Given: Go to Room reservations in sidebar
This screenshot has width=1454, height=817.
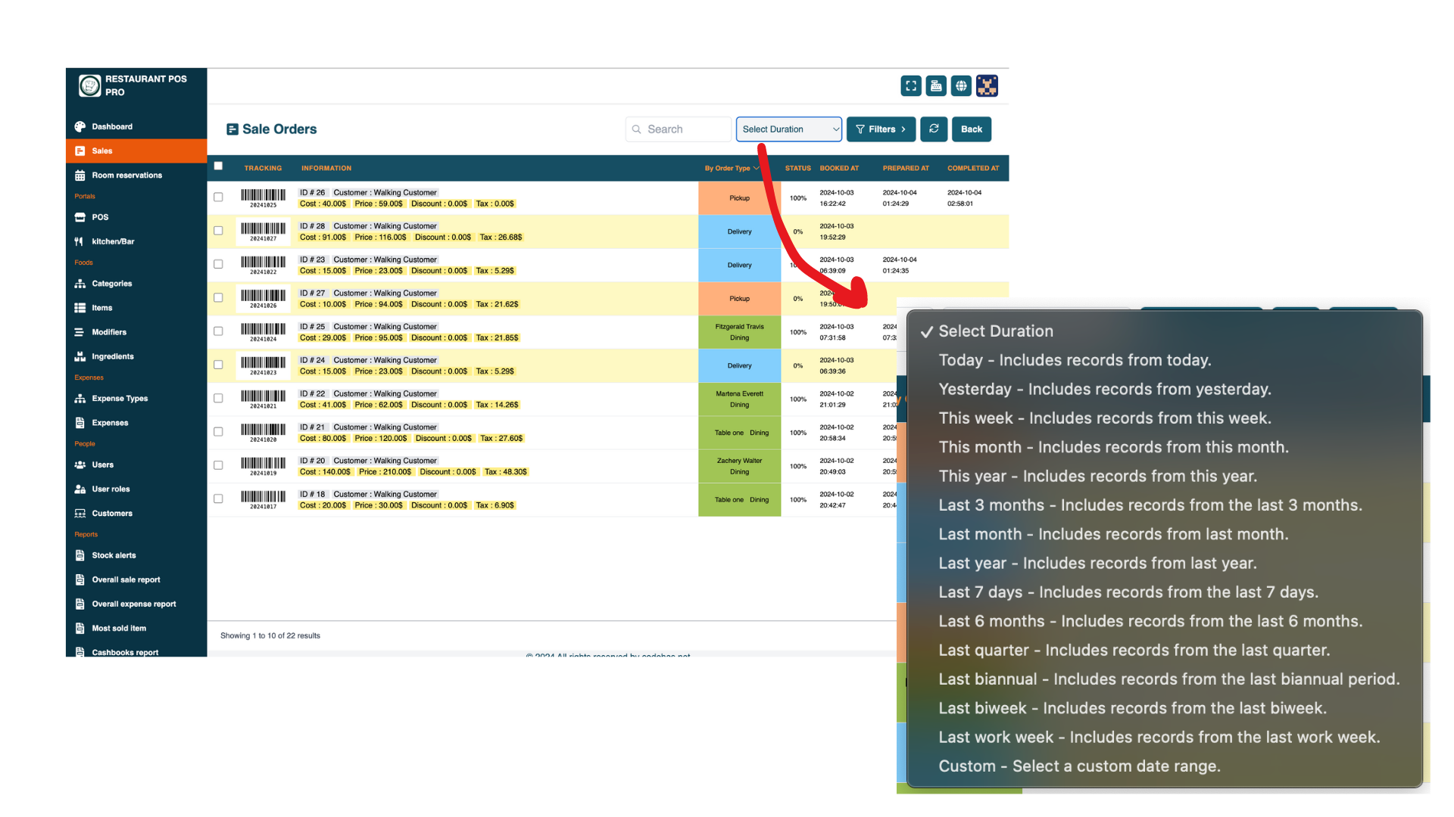Looking at the screenshot, I should coord(126,176).
